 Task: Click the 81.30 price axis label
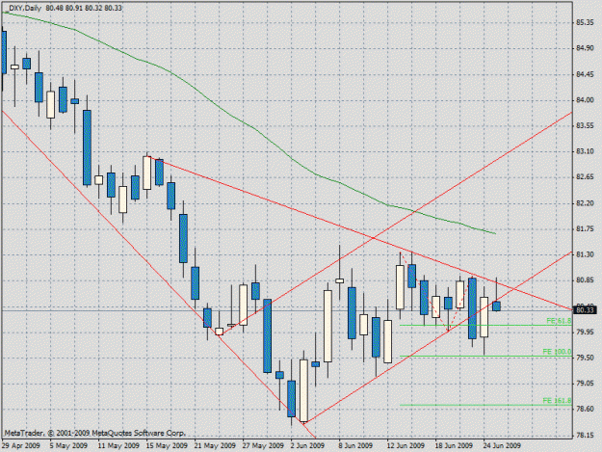tap(585, 254)
